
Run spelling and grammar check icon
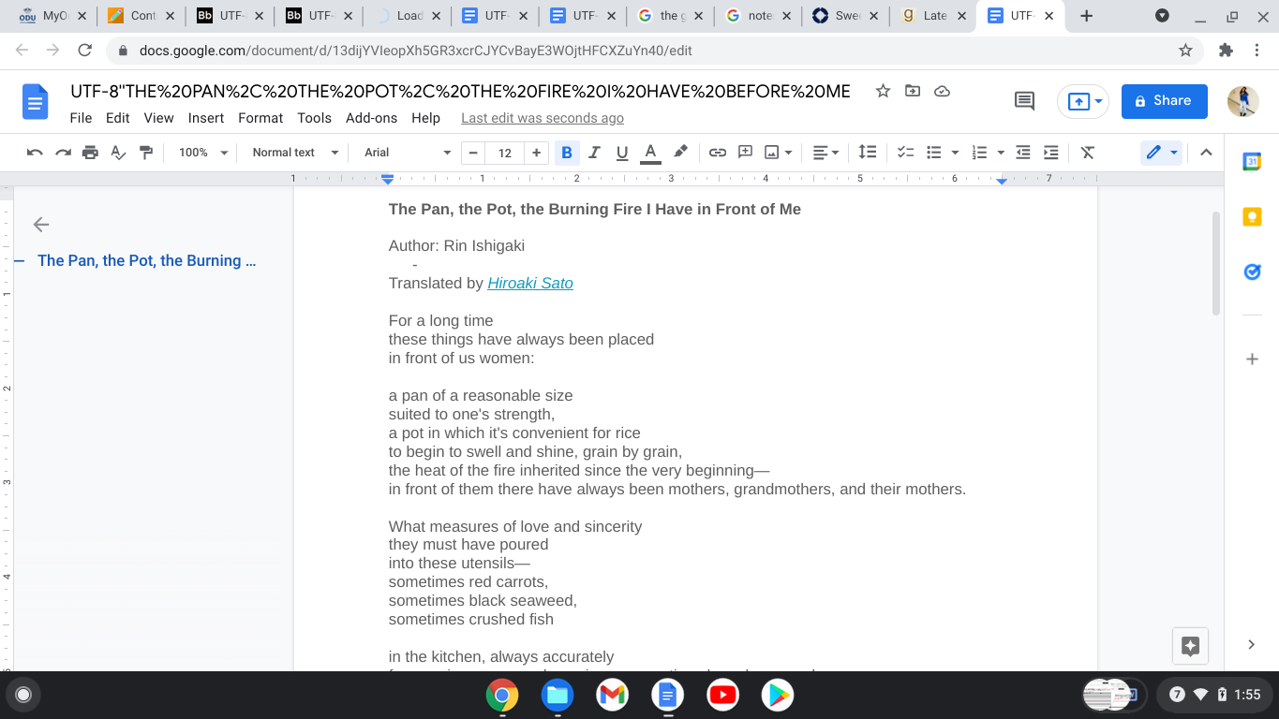pyautogui.click(x=118, y=153)
